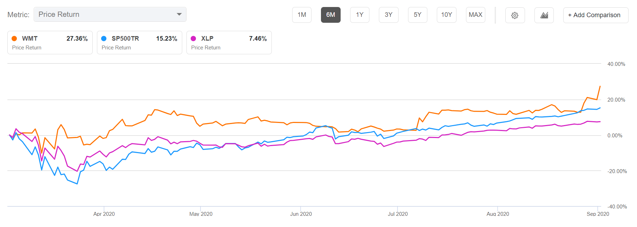Screen dimensions: 637x227
Task: Click the blue SP500TR legend dot
Action: 104,39
